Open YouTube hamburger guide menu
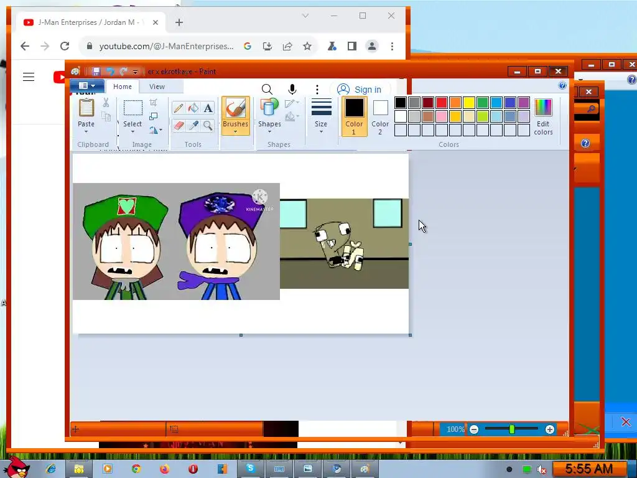The image size is (637, 478). pos(29,77)
